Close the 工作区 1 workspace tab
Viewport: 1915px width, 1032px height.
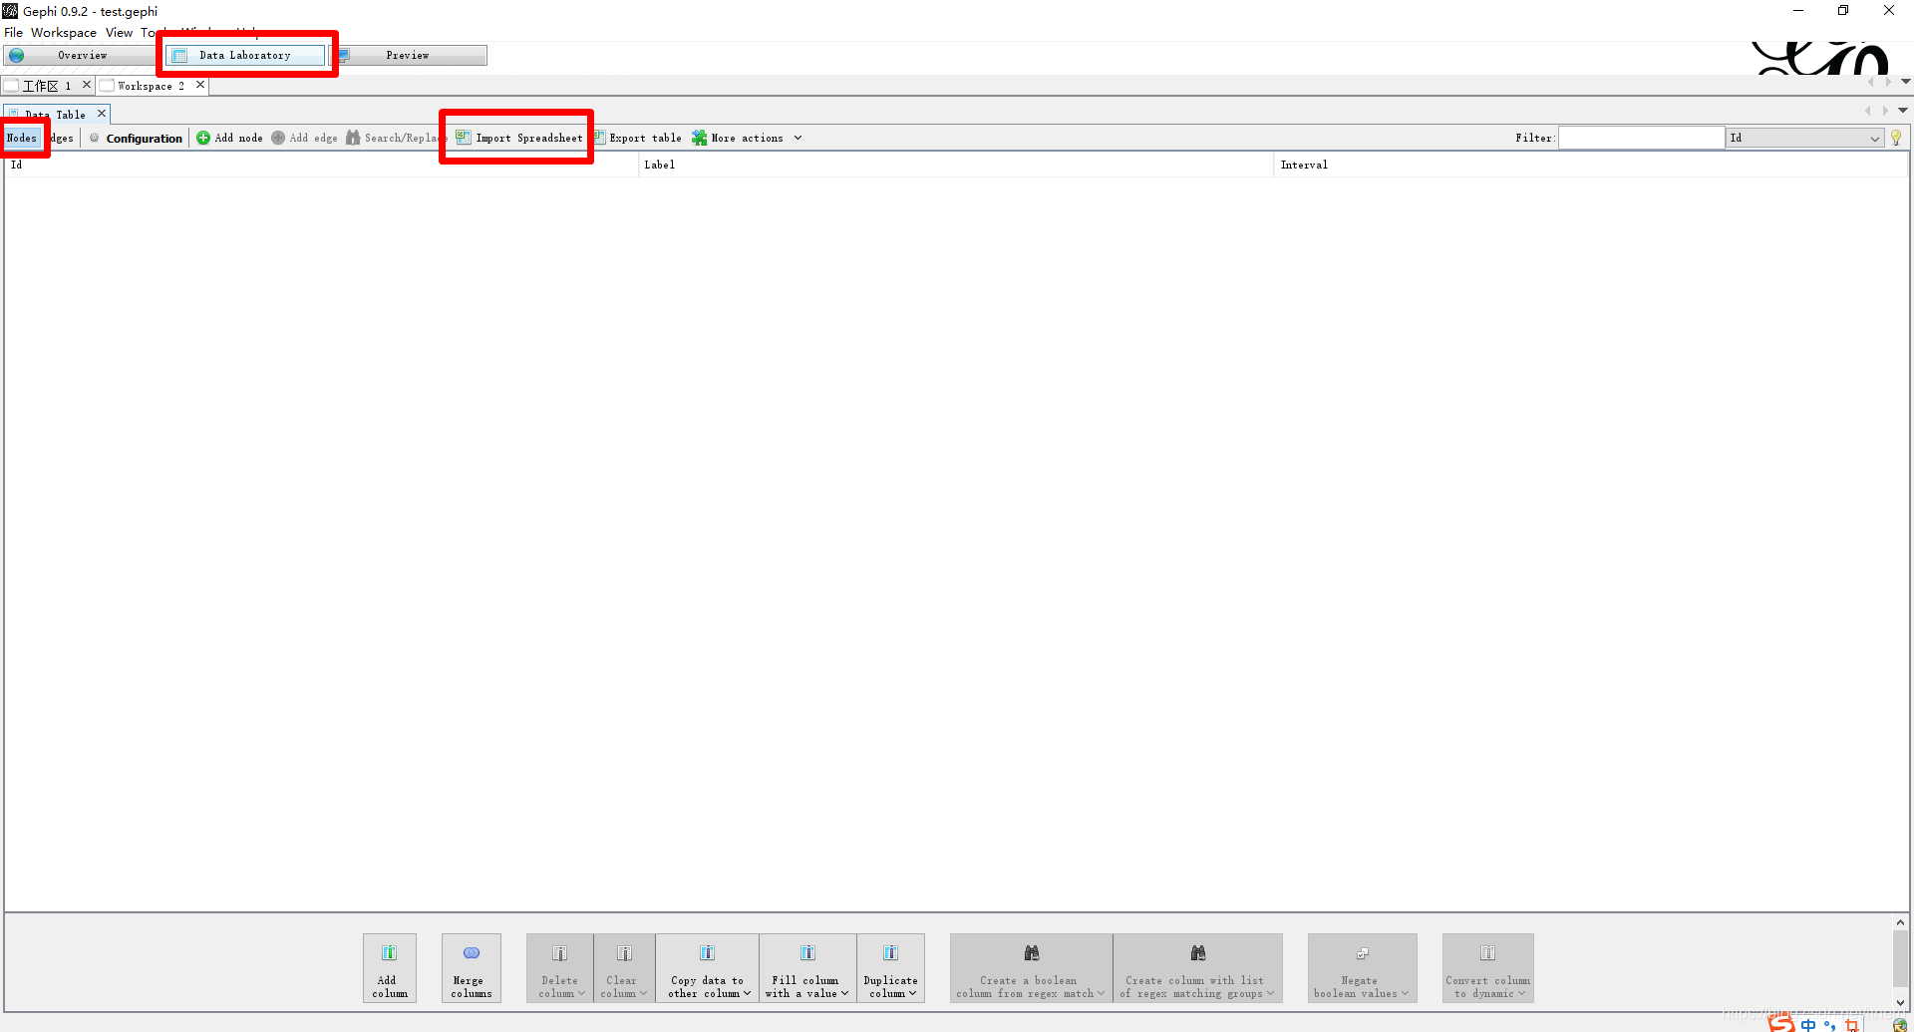pyautogui.click(x=87, y=85)
